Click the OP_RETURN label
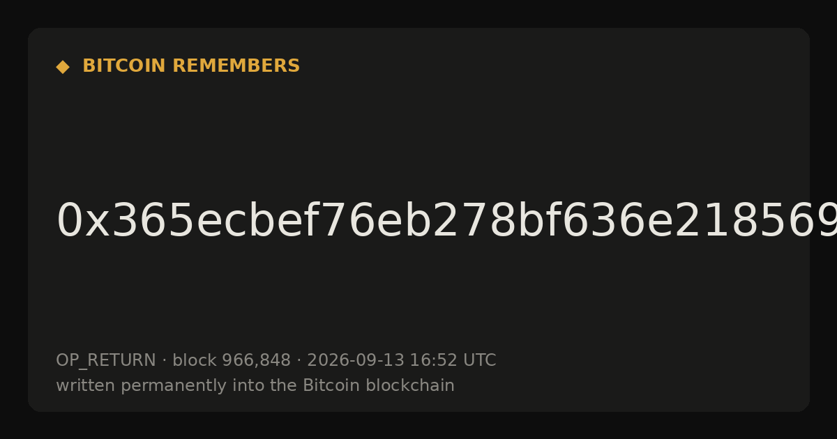The height and width of the screenshot is (439, 837). click(106, 361)
